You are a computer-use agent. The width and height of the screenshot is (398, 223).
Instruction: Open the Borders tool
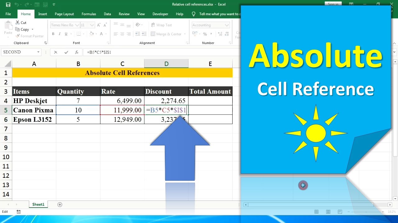pyautogui.click(x=79, y=34)
